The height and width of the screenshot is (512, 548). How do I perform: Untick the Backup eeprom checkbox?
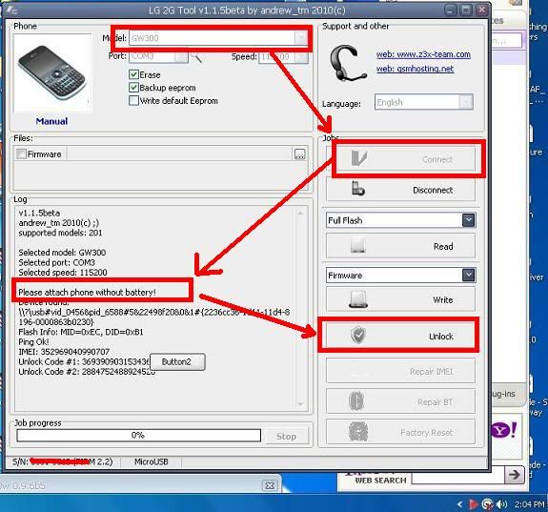pyautogui.click(x=133, y=88)
